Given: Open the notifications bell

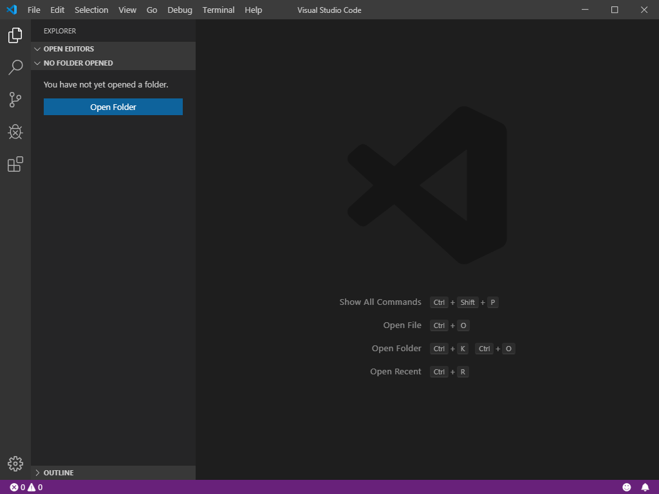Looking at the screenshot, I should tap(645, 488).
